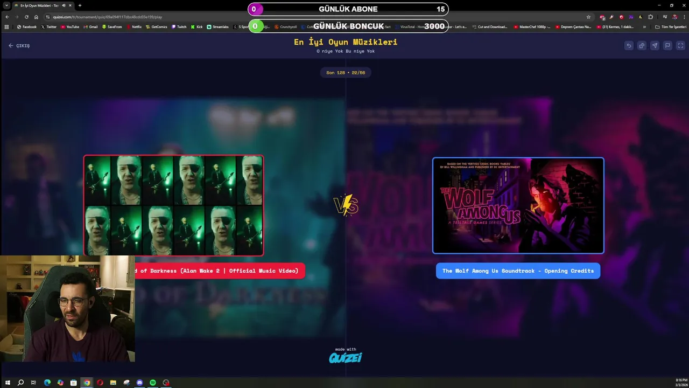Viewport: 689px width, 388px height.
Task: Click ÇIKIŞ to exit the quiz
Action: click(19, 46)
